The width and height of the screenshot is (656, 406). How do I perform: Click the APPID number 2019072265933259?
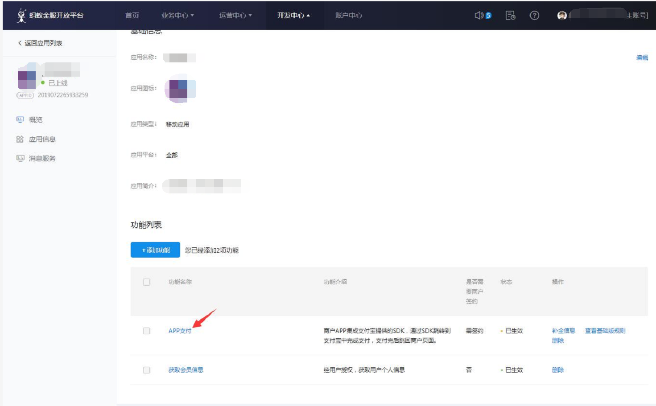[x=63, y=95]
